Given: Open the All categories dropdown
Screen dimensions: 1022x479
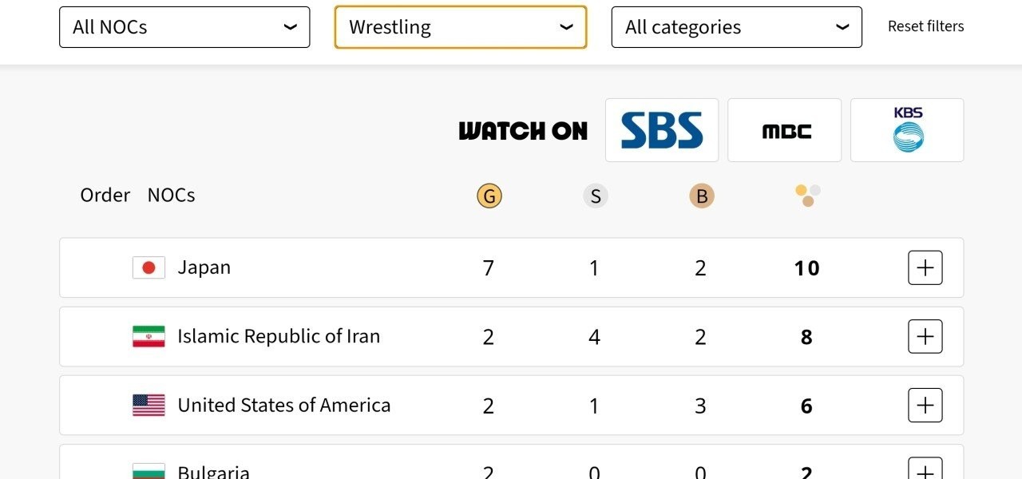Looking at the screenshot, I should pyautogui.click(x=736, y=27).
